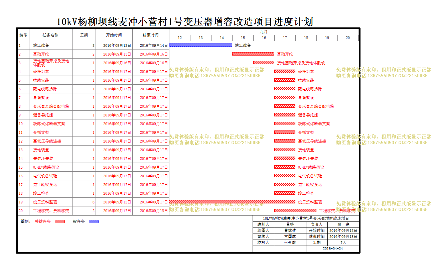Select 0.4kV线路架设 in the task name column

click(46, 167)
